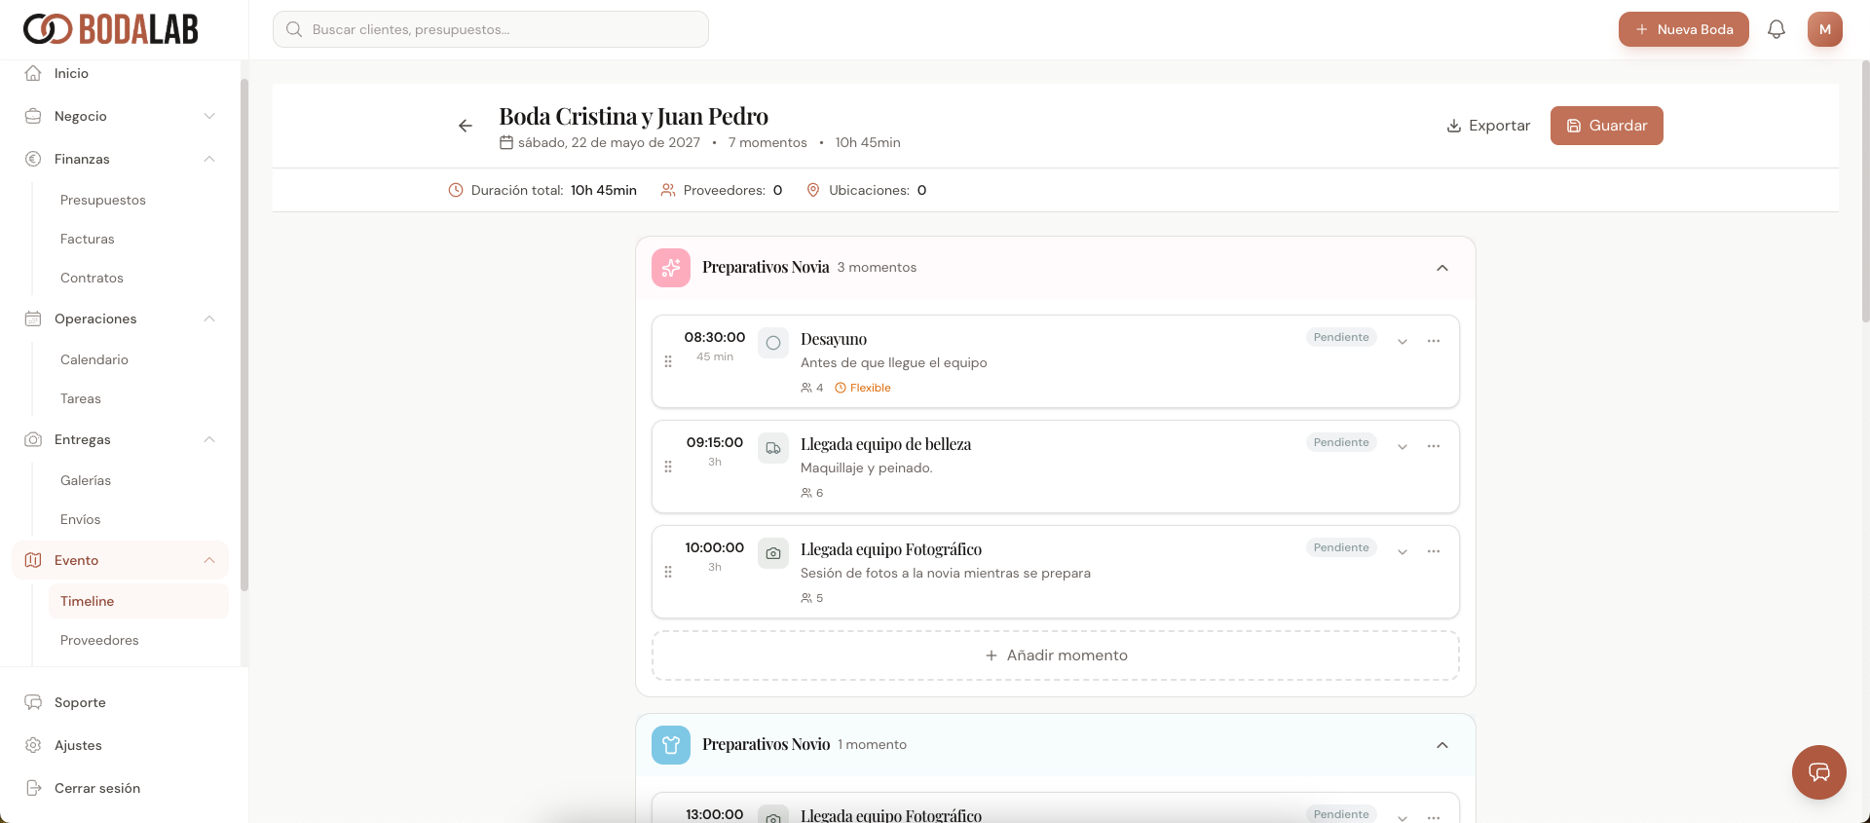Collapse the Preparativos Novio section
This screenshot has width=1870, height=823.
click(x=1442, y=745)
